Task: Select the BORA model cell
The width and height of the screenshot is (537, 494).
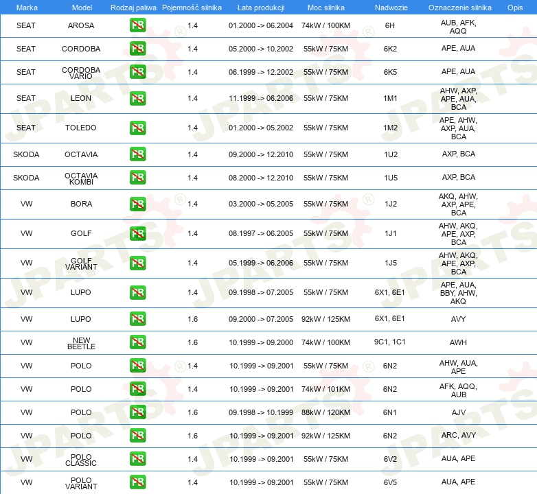Action: pos(81,204)
